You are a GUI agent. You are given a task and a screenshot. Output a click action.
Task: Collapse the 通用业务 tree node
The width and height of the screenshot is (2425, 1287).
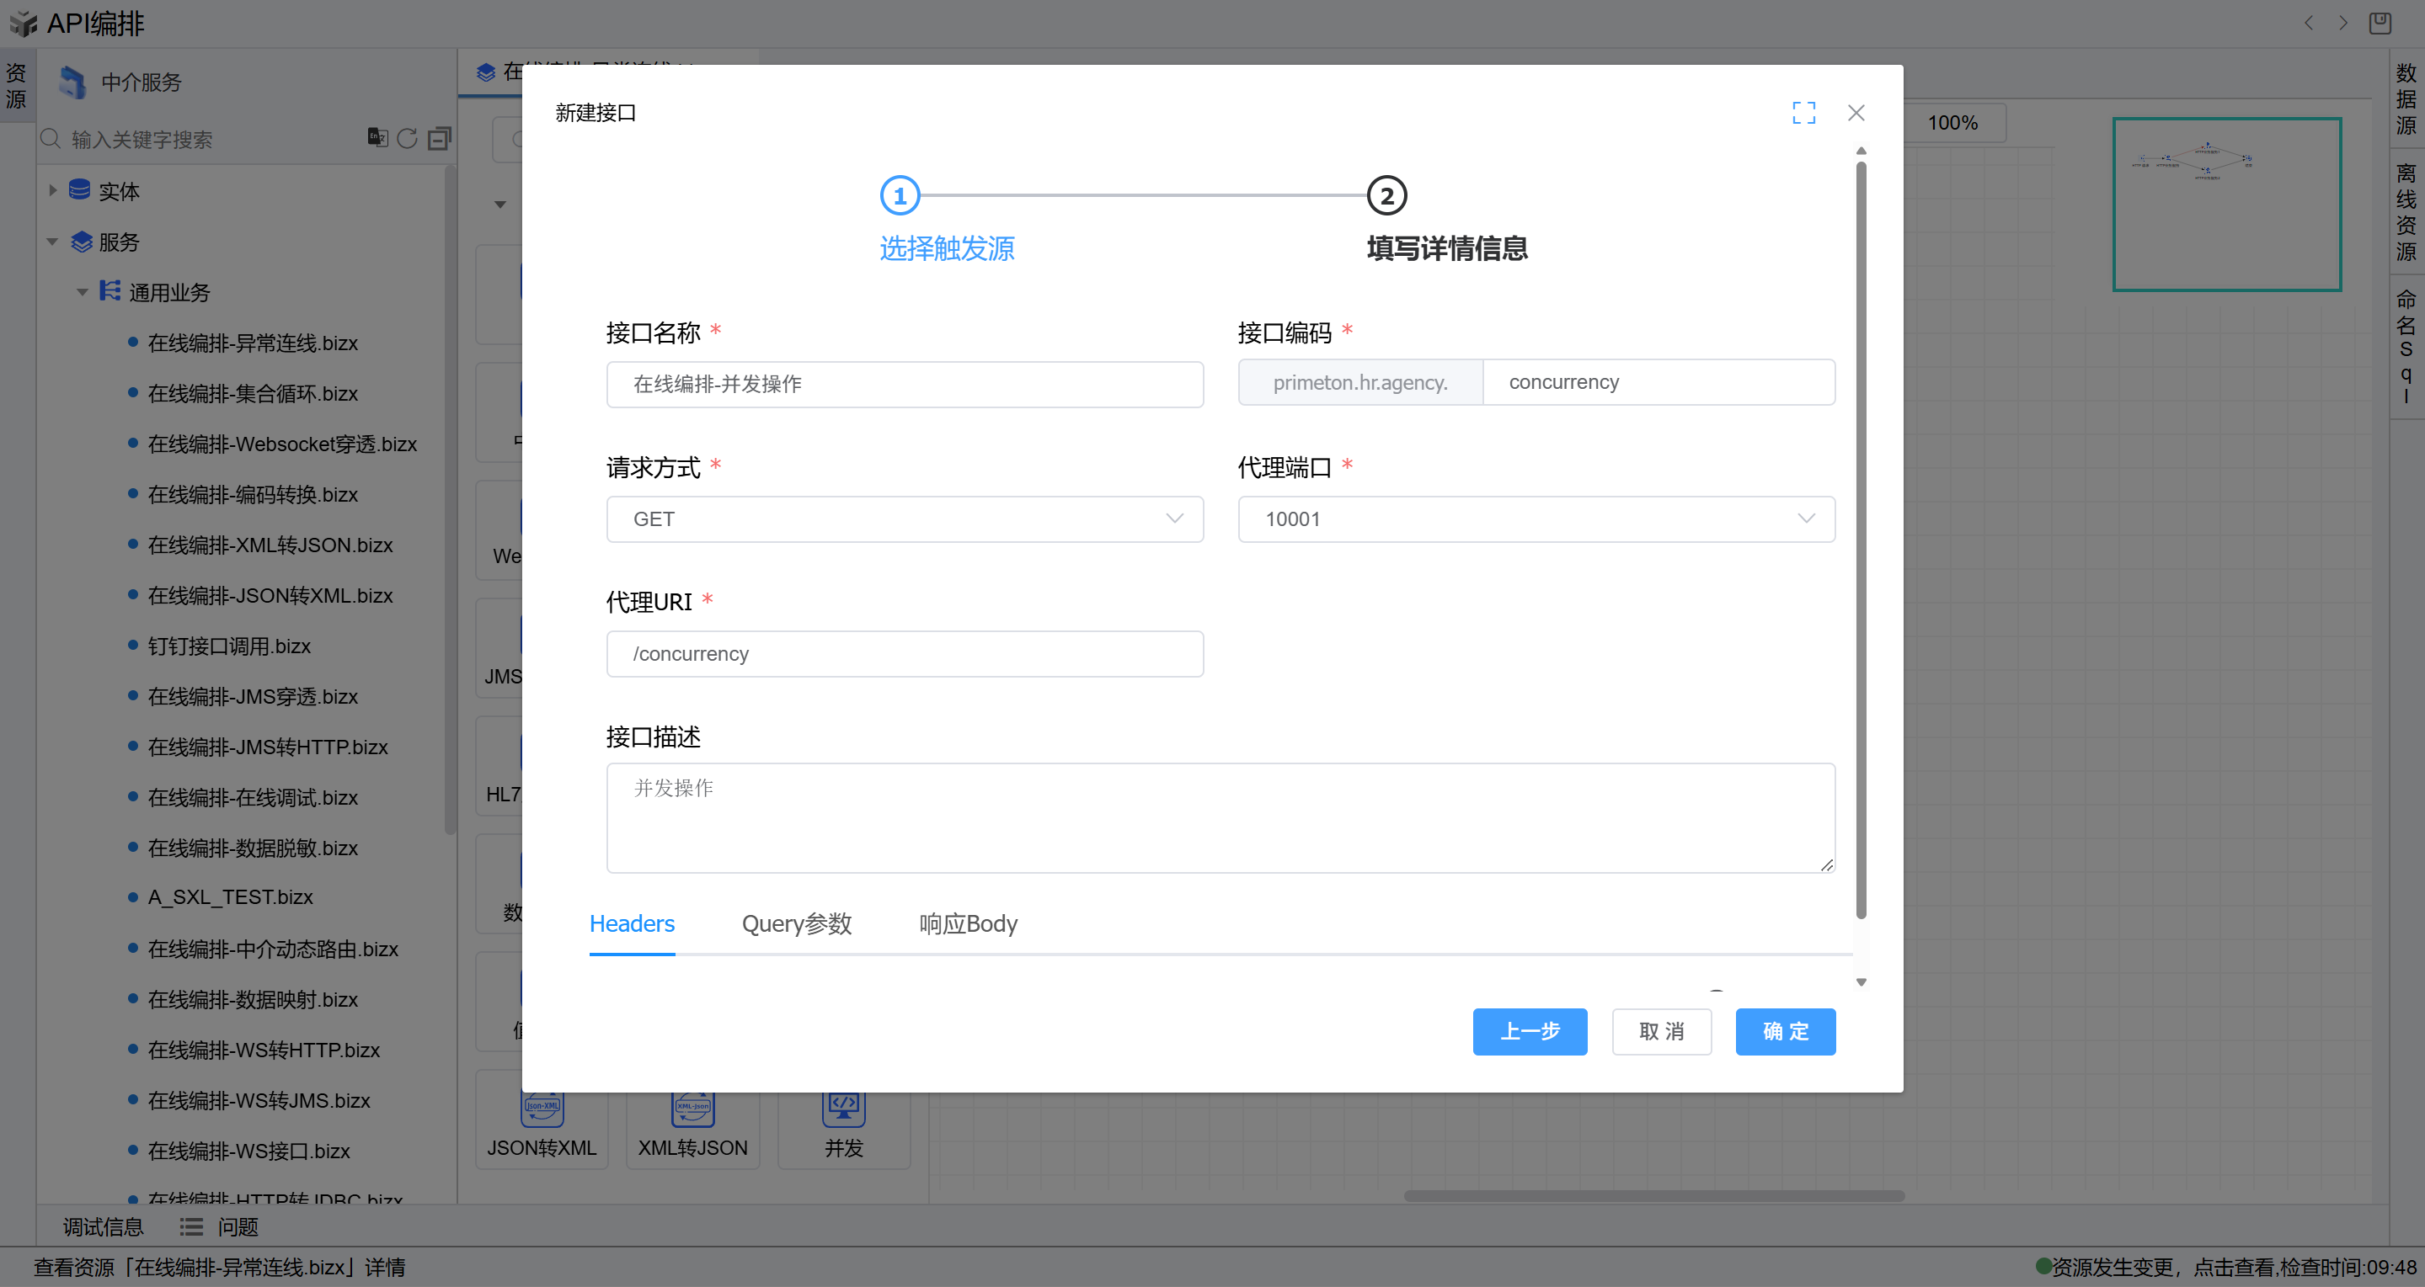tap(83, 293)
